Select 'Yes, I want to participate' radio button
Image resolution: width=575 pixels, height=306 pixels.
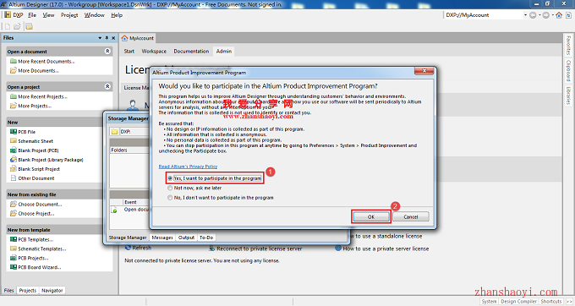point(170,178)
